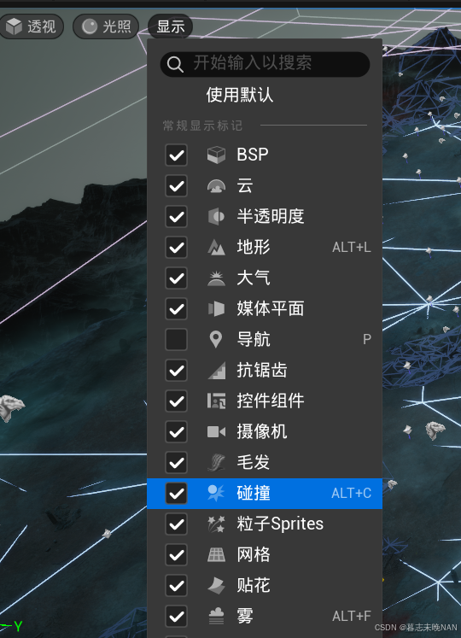
Task: Focus the 开始输入以搜索 search field
Action: (265, 64)
